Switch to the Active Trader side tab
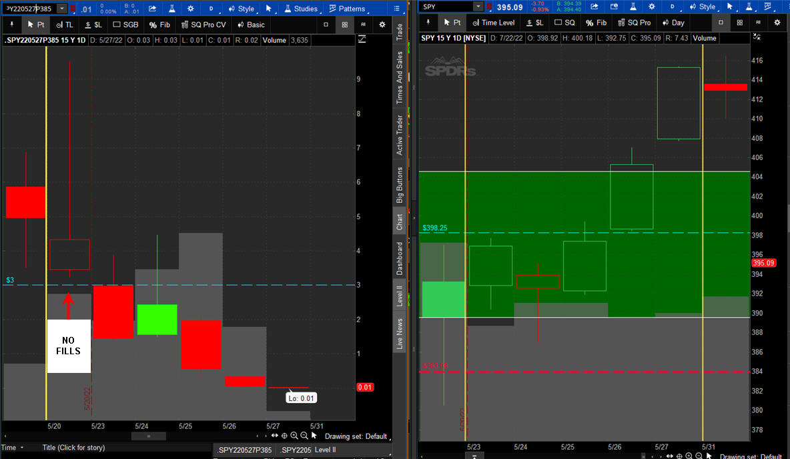 click(400, 135)
